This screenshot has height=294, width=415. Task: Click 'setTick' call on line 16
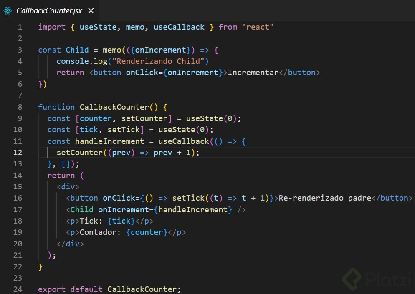coord(188,198)
